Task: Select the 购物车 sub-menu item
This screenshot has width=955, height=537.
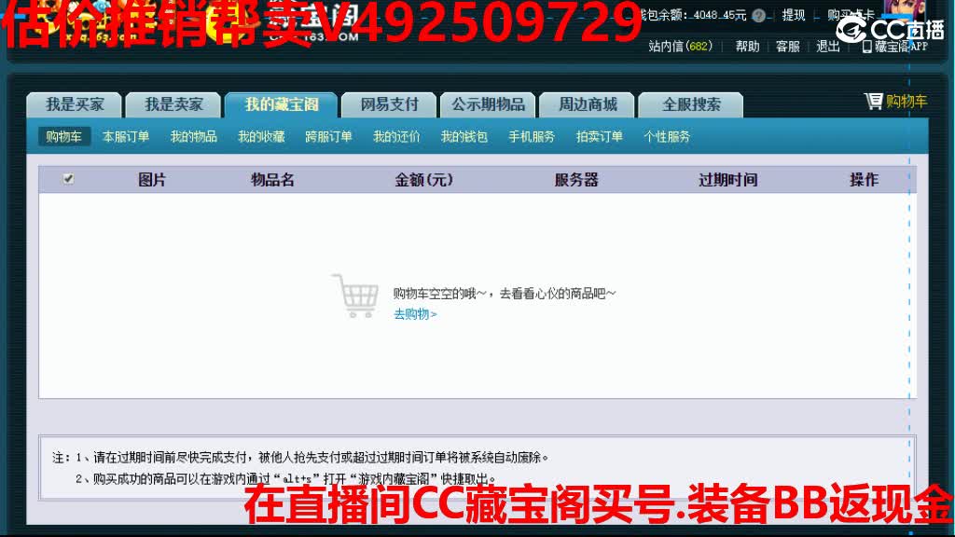Action: coord(64,136)
